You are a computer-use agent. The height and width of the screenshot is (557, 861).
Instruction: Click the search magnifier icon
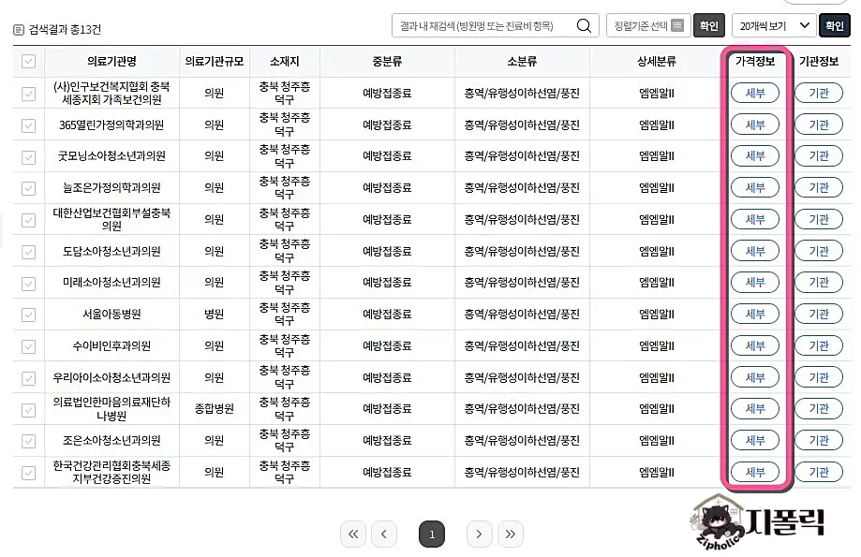[583, 25]
